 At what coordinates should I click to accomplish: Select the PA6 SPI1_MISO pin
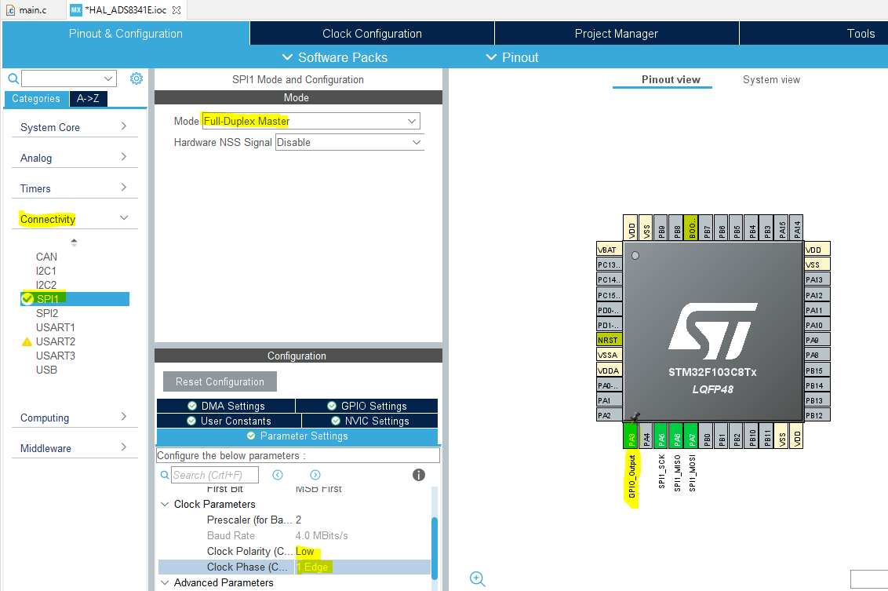[676, 436]
